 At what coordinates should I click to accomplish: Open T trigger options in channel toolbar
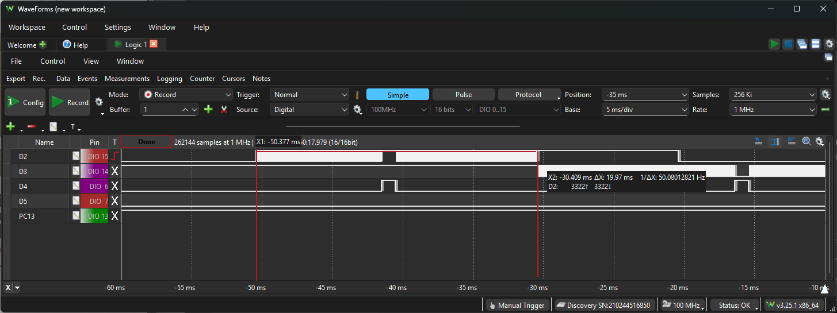pyautogui.click(x=73, y=126)
